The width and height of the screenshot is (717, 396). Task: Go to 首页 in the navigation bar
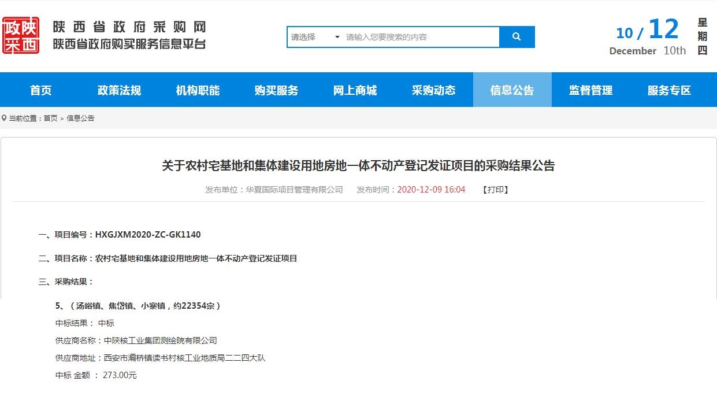tap(41, 90)
